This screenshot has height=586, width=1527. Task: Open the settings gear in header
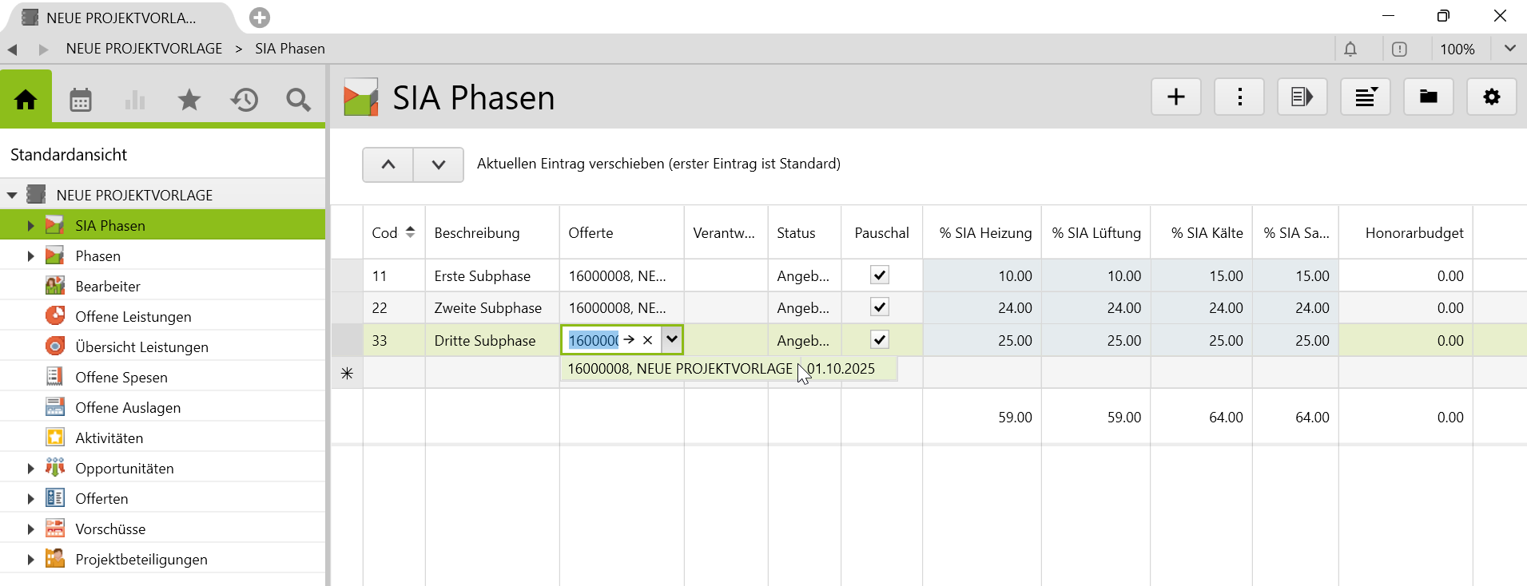pyautogui.click(x=1491, y=97)
